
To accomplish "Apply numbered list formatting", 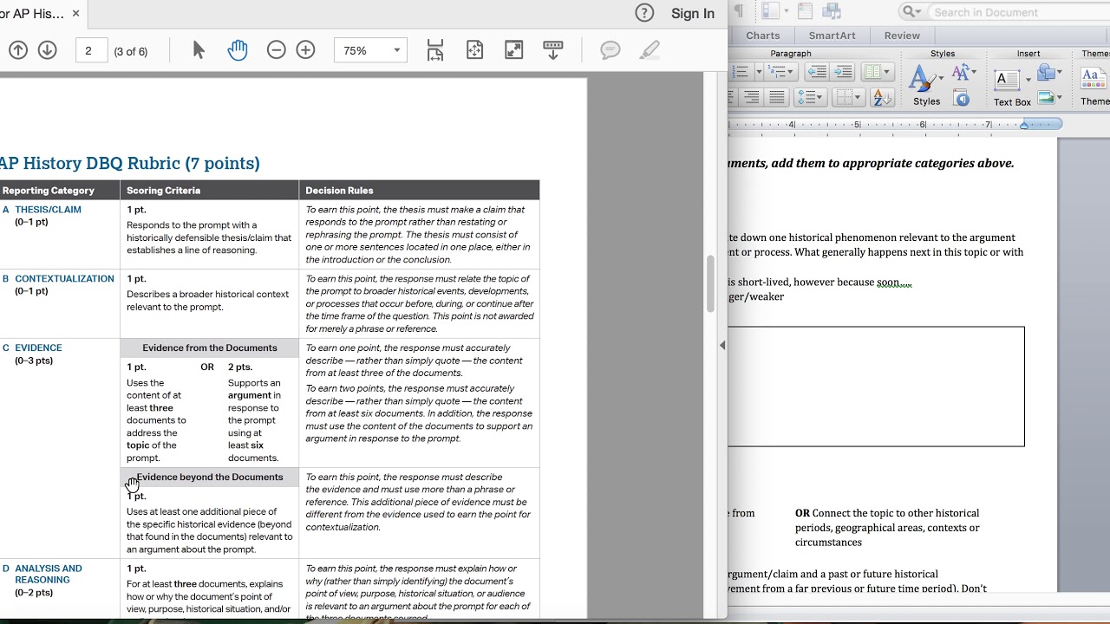I will [x=742, y=72].
